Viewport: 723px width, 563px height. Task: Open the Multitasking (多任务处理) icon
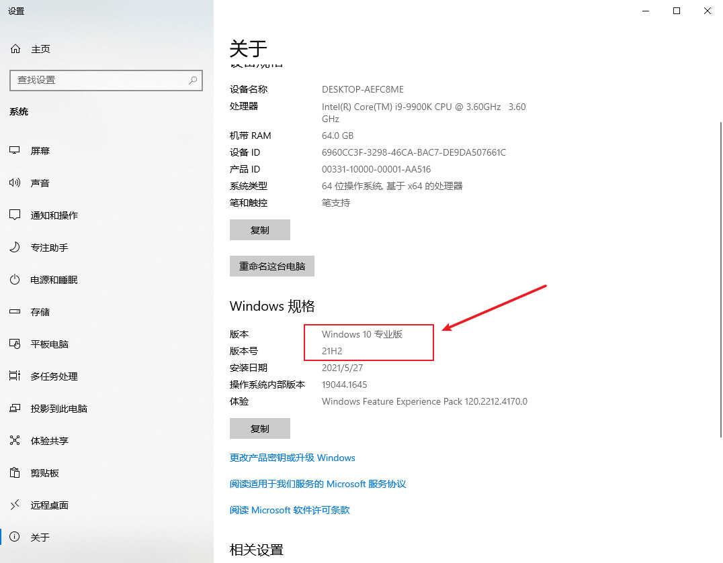[15, 376]
